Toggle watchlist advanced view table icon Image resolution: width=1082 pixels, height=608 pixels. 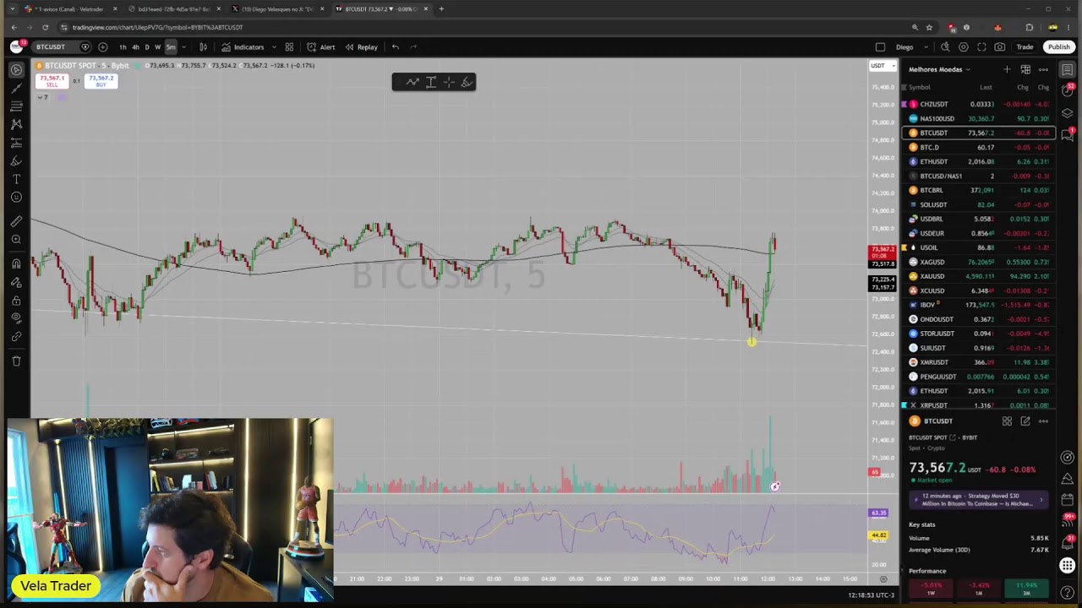tap(1025, 69)
